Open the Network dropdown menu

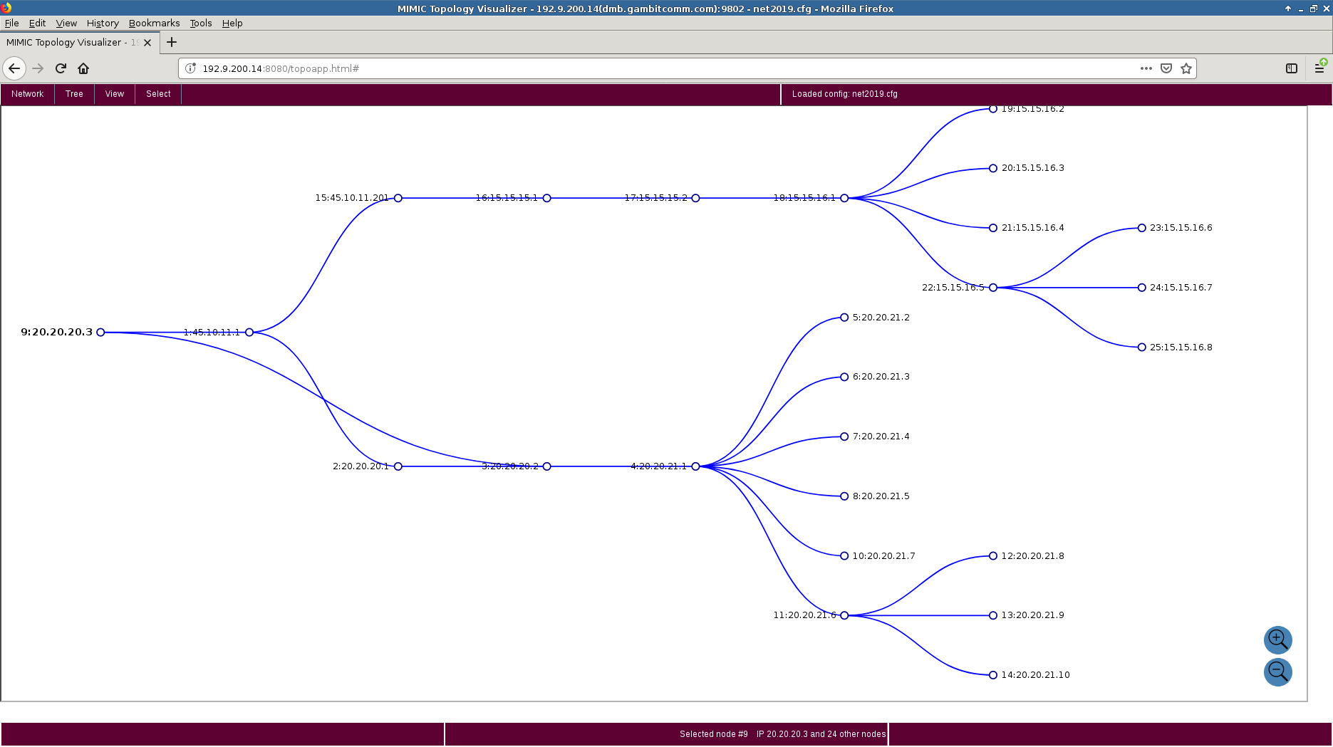click(x=27, y=94)
